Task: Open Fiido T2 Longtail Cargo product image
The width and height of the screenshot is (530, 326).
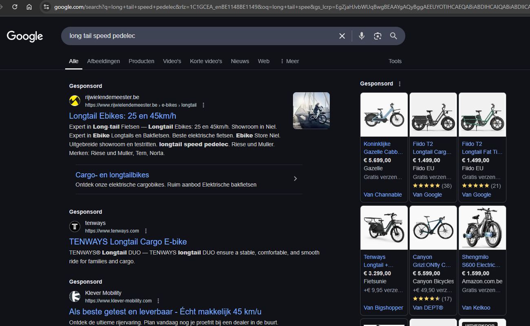Action: [x=433, y=115]
